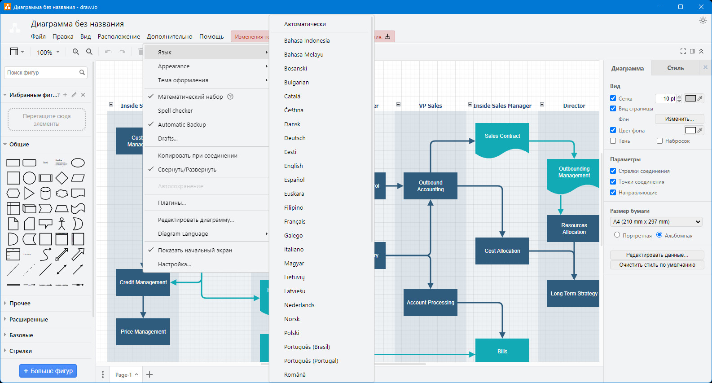Toggle the Вид страницы checkbox
Screen dimensions: 712x383
click(x=613, y=108)
